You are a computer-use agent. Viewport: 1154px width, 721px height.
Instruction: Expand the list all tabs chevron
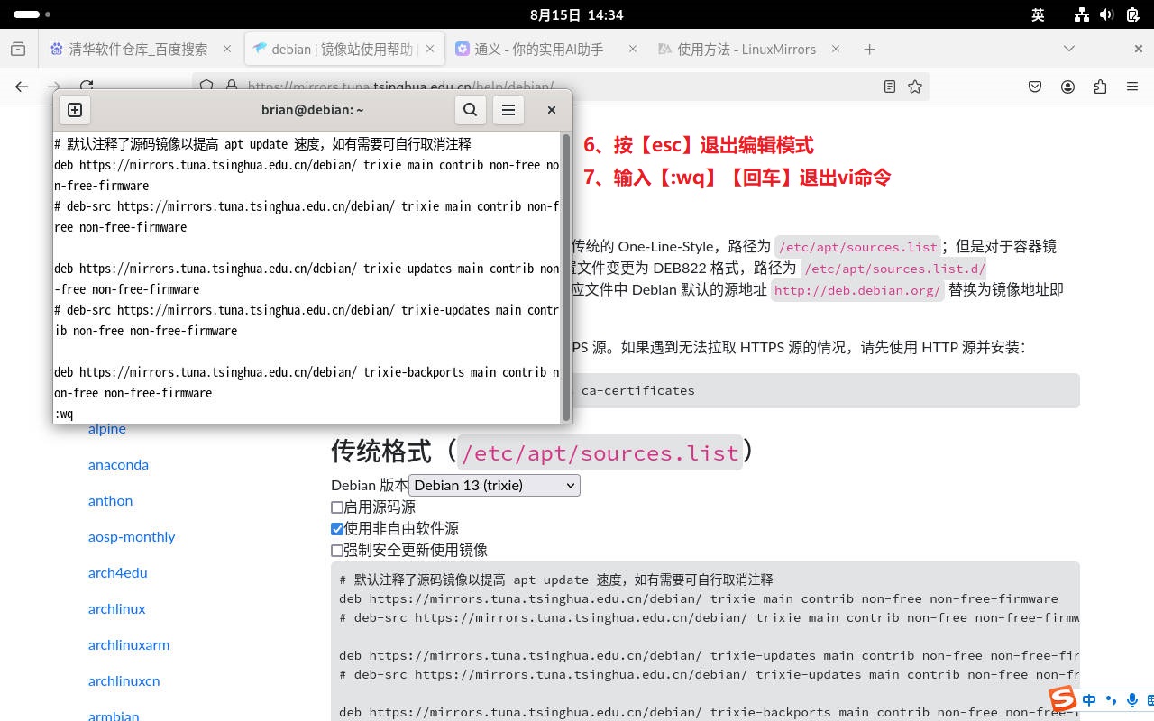[1069, 49]
